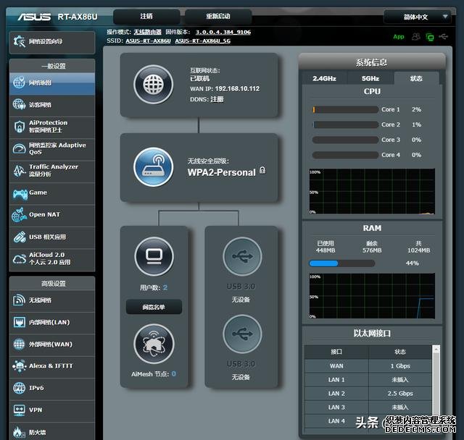Click the clients computer icon
The width and height of the screenshot is (464, 440).
tap(154, 256)
